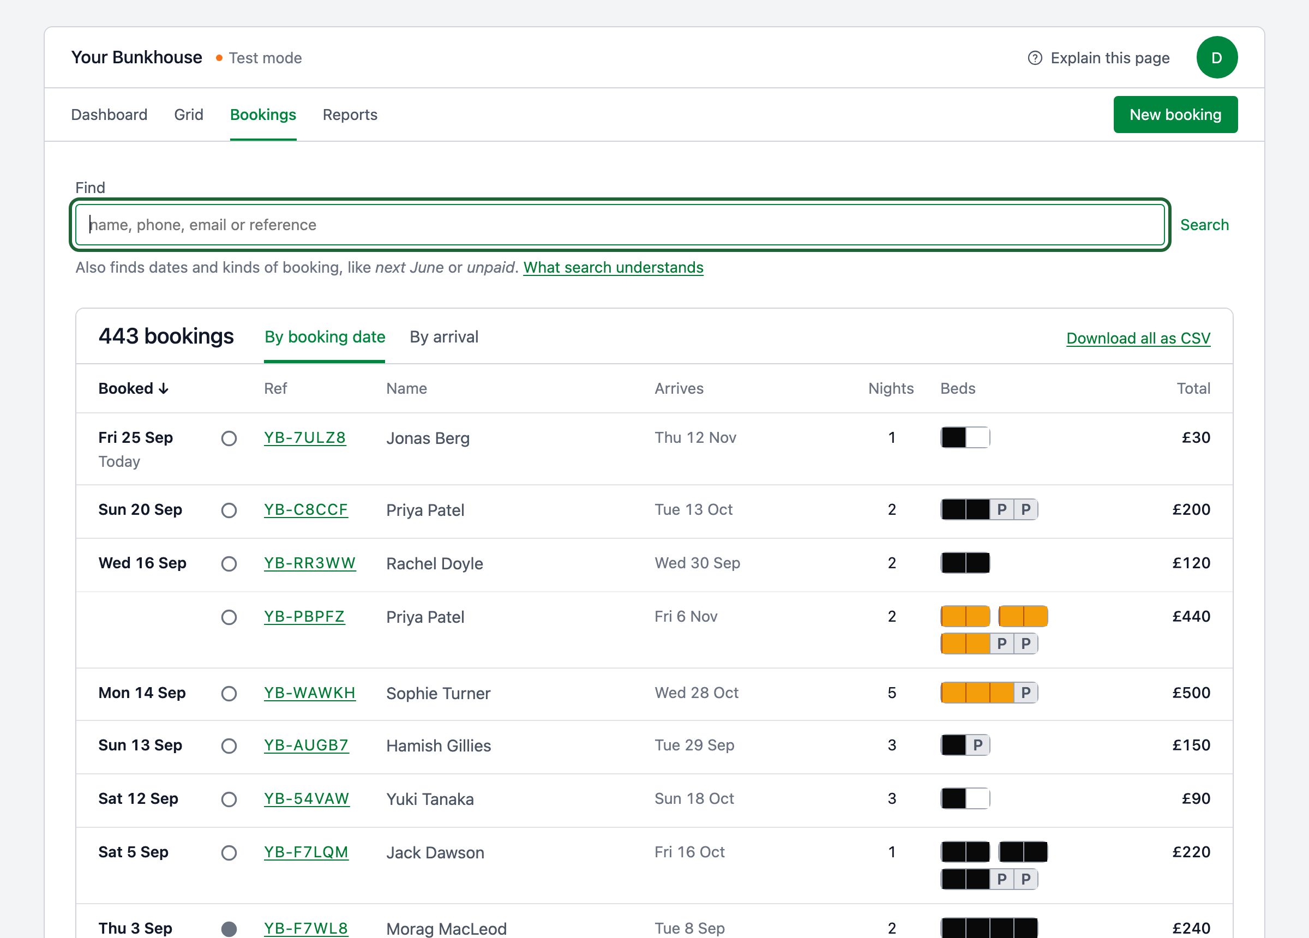
Task: Select the status circle for YB-54VAW
Action: pos(229,799)
